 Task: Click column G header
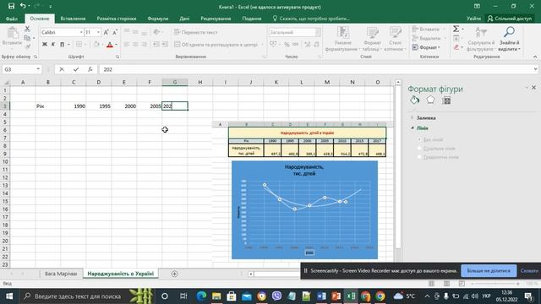pos(175,82)
